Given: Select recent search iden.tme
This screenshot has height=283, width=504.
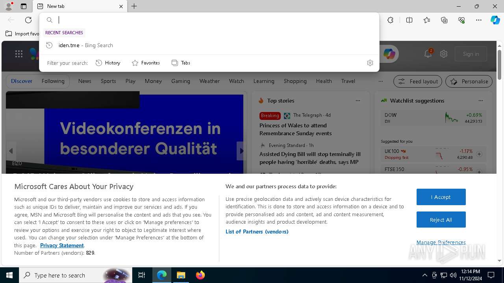Looking at the screenshot, I should tap(209, 45).
